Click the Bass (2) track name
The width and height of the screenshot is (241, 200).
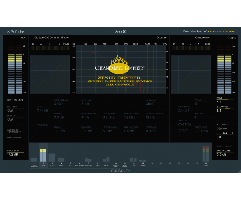click(120, 31)
